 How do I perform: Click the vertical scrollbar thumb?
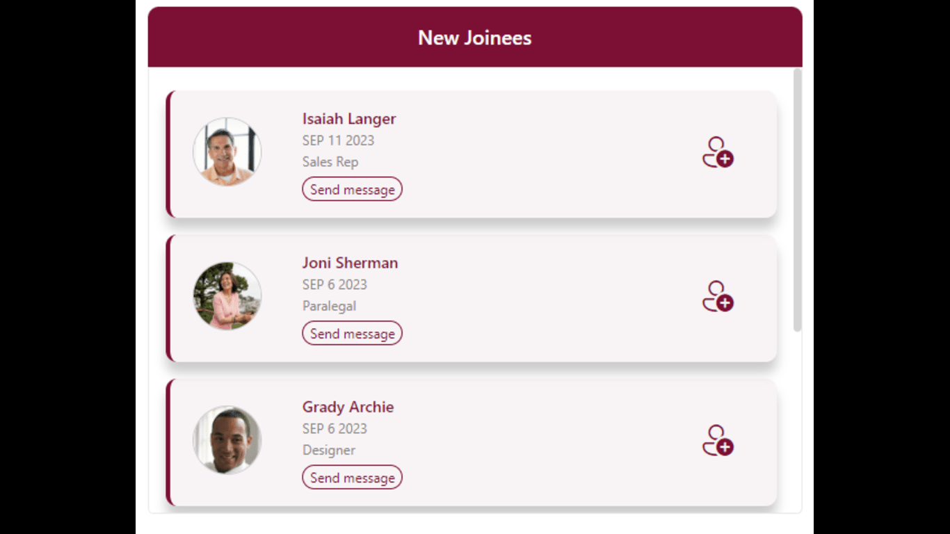click(x=798, y=200)
